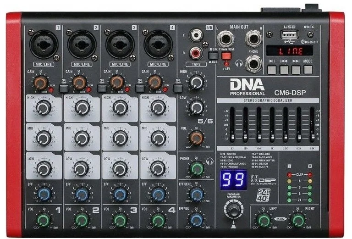Adjust the 2.5K equalizer slider

286,137
